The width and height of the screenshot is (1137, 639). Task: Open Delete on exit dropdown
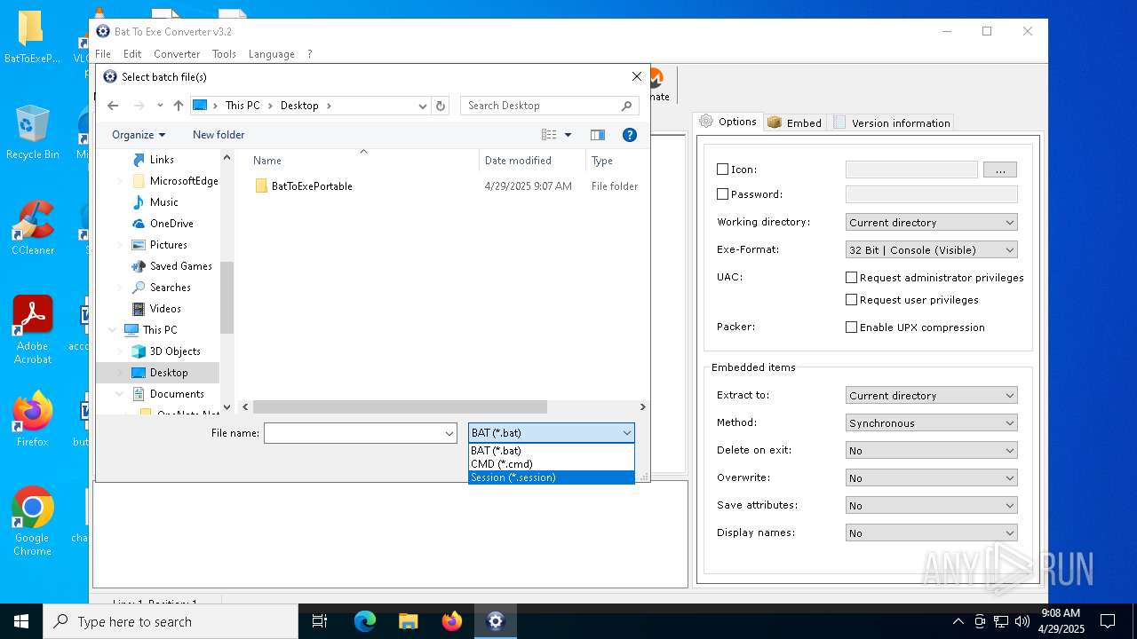point(932,451)
